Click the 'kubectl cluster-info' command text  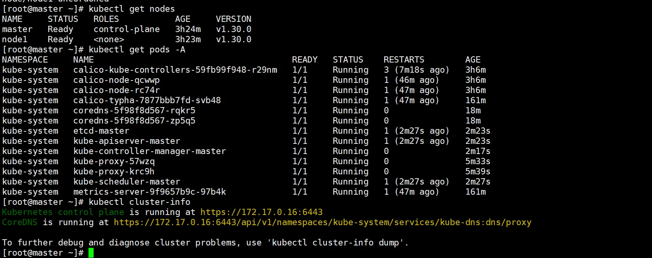[139, 202]
